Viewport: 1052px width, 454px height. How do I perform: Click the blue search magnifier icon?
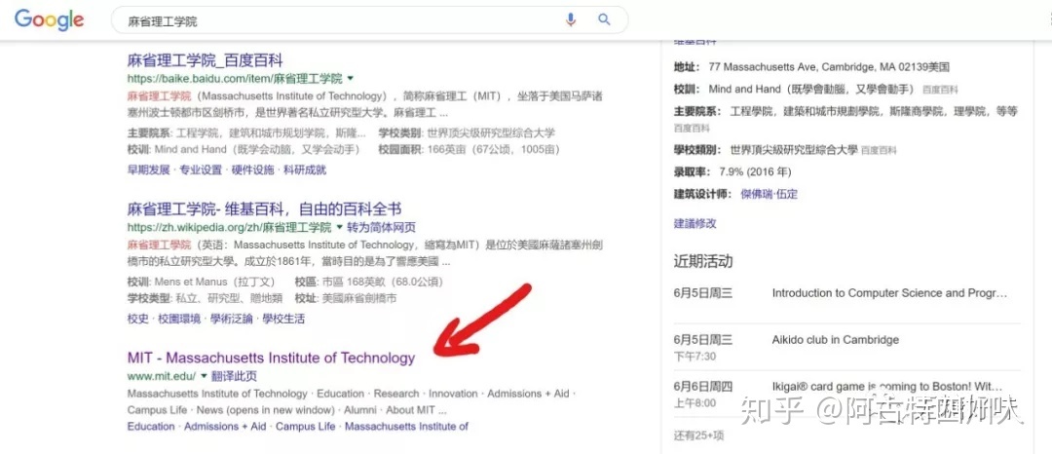(605, 19)
